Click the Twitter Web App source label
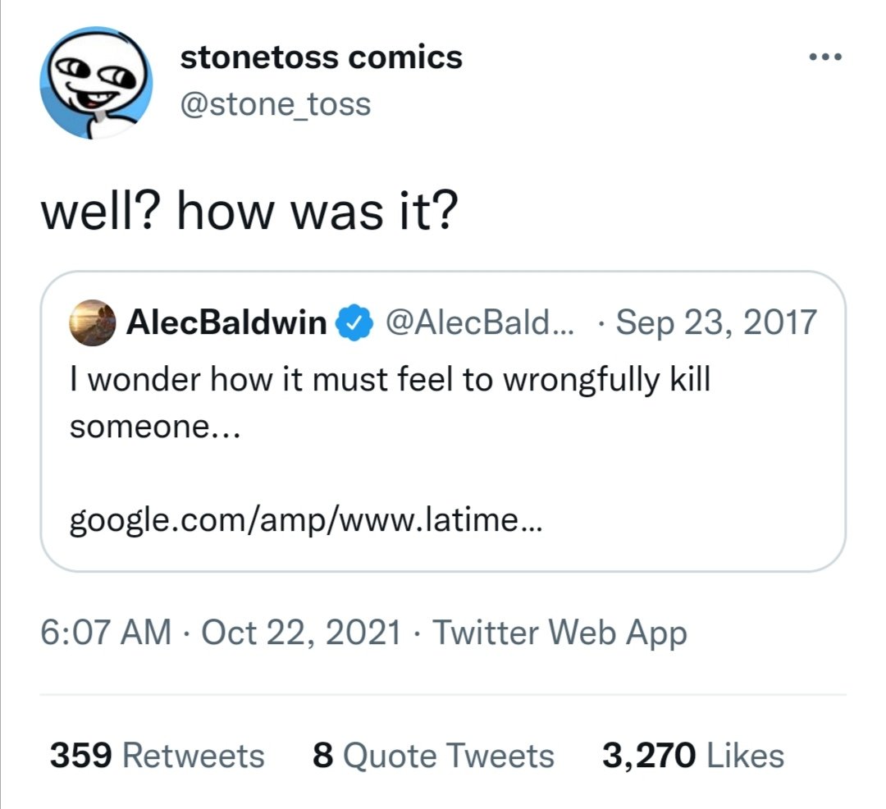Image resolution: width=886 pixels, height=809 pixels. pos(559,633)
